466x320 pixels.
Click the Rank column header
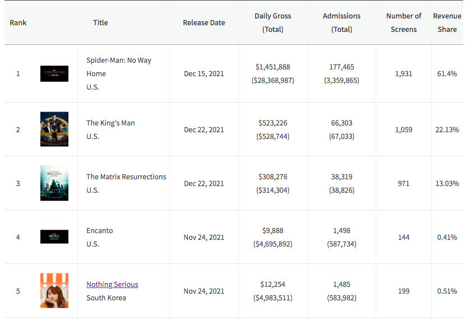click(18, 22)
